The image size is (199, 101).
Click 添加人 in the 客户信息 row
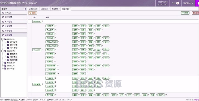pyautogui.click(x=161, y=95)
